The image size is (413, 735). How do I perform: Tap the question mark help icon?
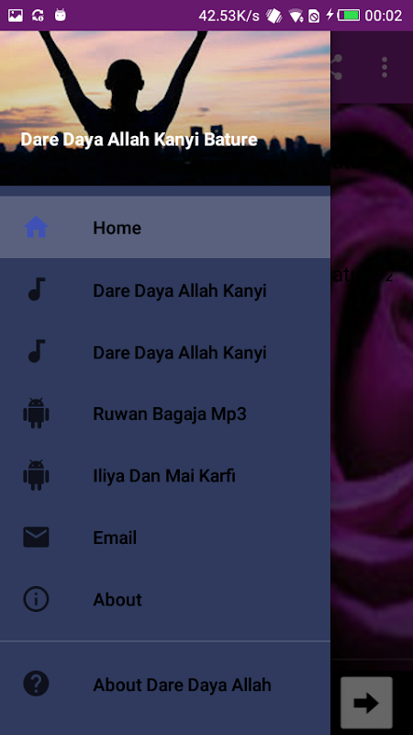coord(36,684)
